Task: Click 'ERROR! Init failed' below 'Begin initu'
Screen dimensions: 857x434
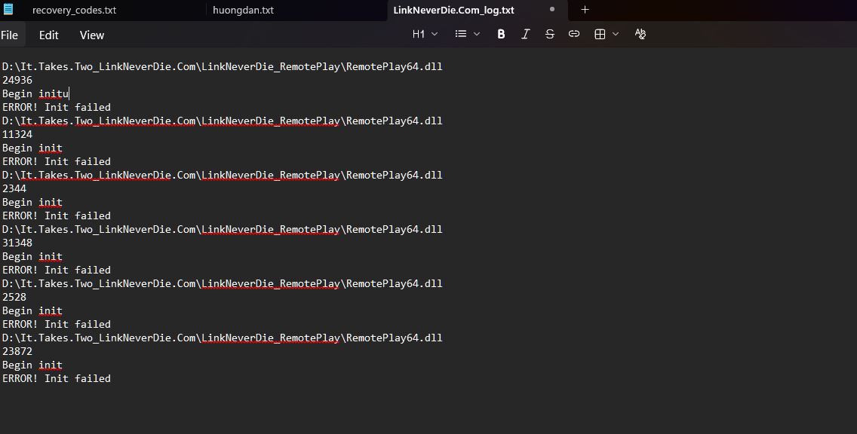Action: (57, 107)
